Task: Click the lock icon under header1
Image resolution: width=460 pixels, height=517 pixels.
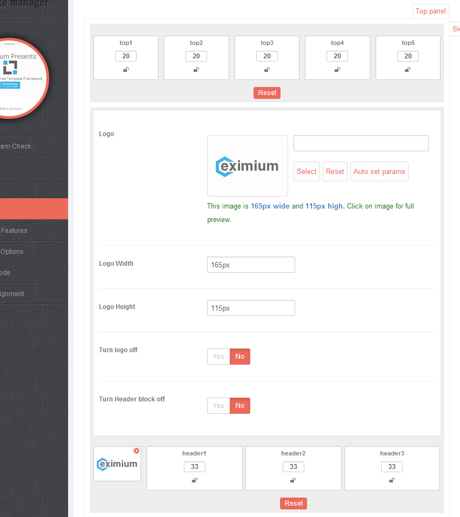Action: pos(195,480)
